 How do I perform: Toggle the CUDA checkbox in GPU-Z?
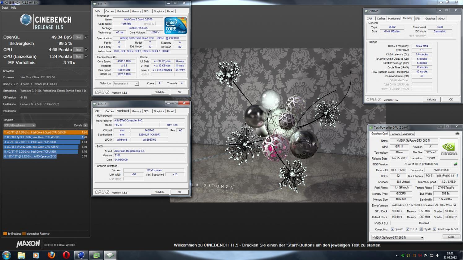pyautogui.click(x=408, y=229)
